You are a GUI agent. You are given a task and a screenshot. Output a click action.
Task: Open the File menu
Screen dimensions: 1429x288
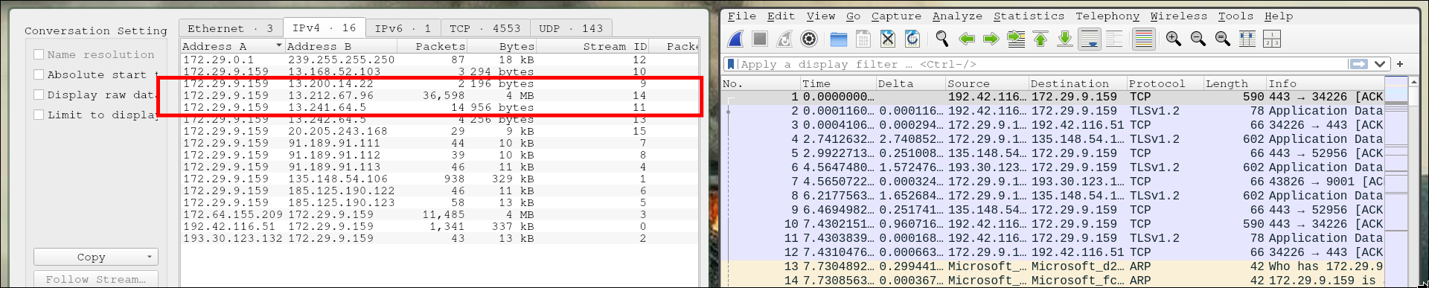point(741,16)
